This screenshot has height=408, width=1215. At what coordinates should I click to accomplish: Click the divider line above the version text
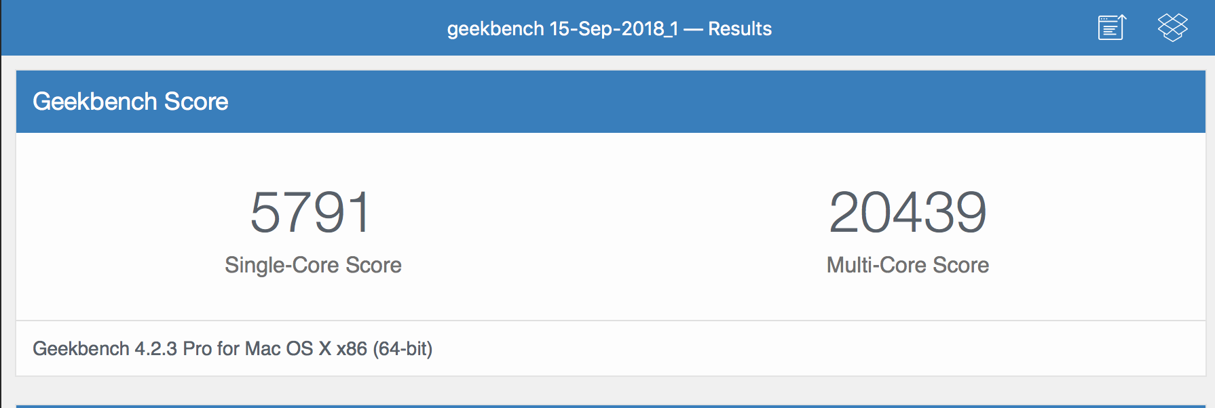(611, 321)
